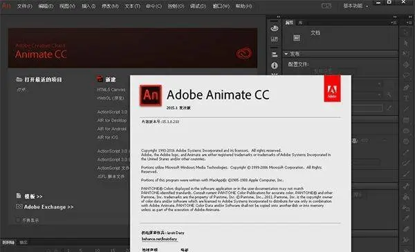415x252 pixels.
Task: Collapse the 发布 section triangle
Action: point(286,54)
